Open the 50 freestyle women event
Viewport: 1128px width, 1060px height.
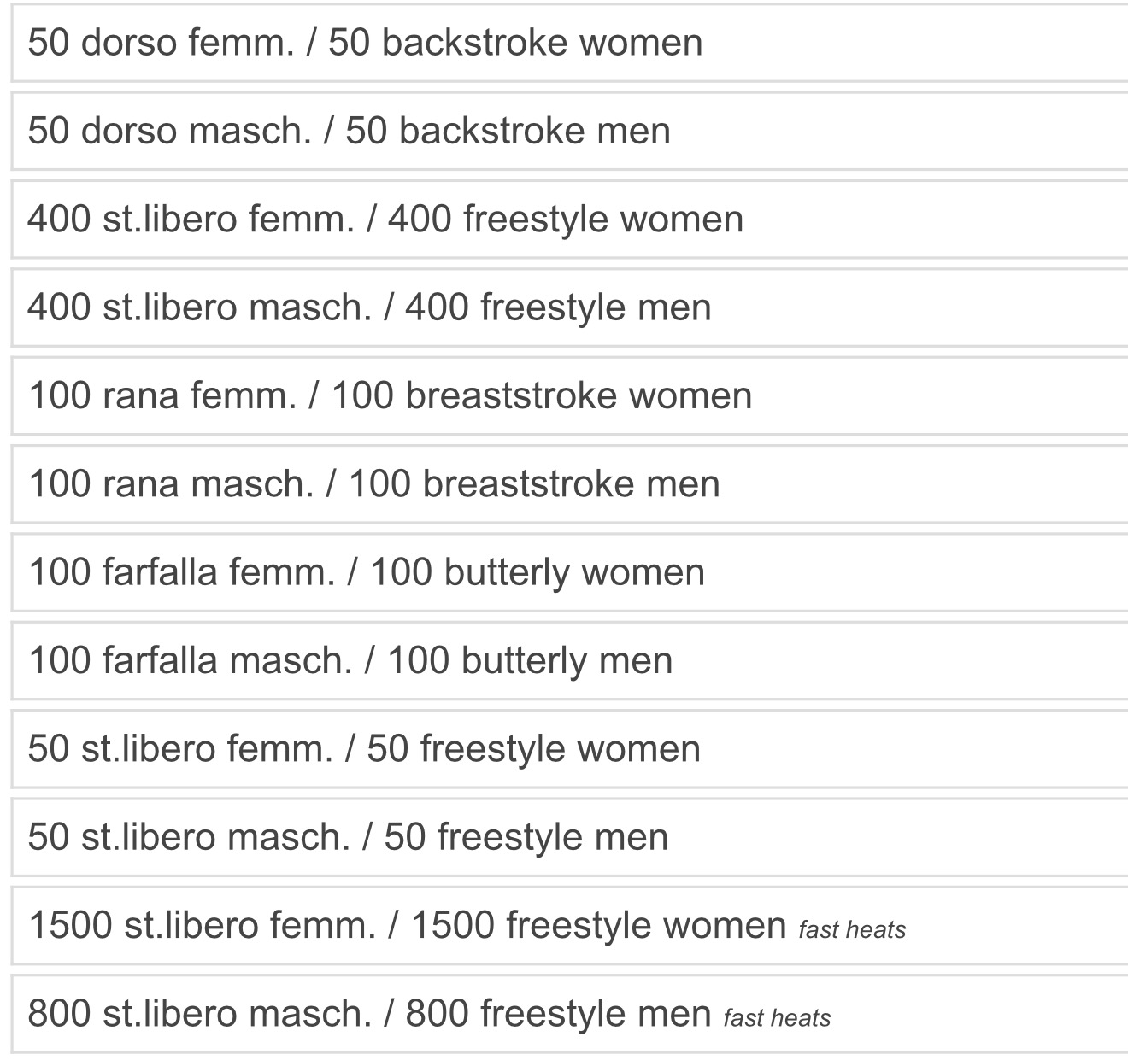point(364,749)
